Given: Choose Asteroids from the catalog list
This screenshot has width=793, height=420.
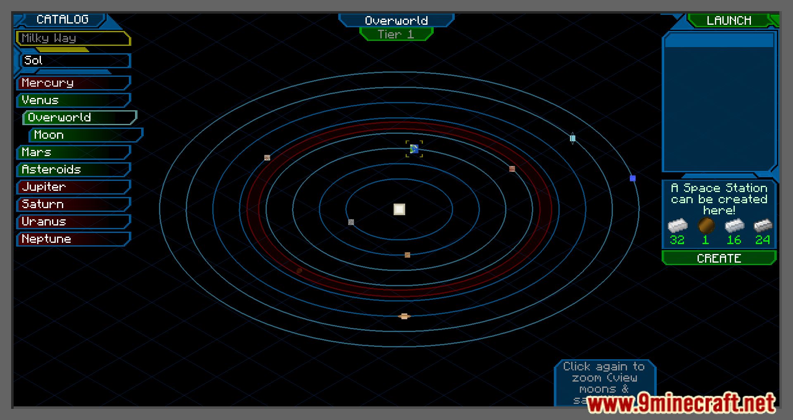Looking at the screenshot, I should tap(74, 170).
